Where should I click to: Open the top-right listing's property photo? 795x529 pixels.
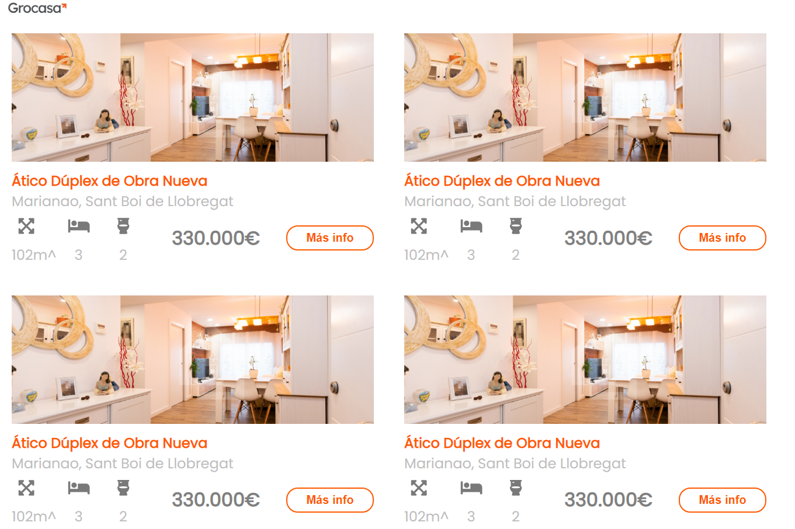pyautogui.click(x=585, y=98)
